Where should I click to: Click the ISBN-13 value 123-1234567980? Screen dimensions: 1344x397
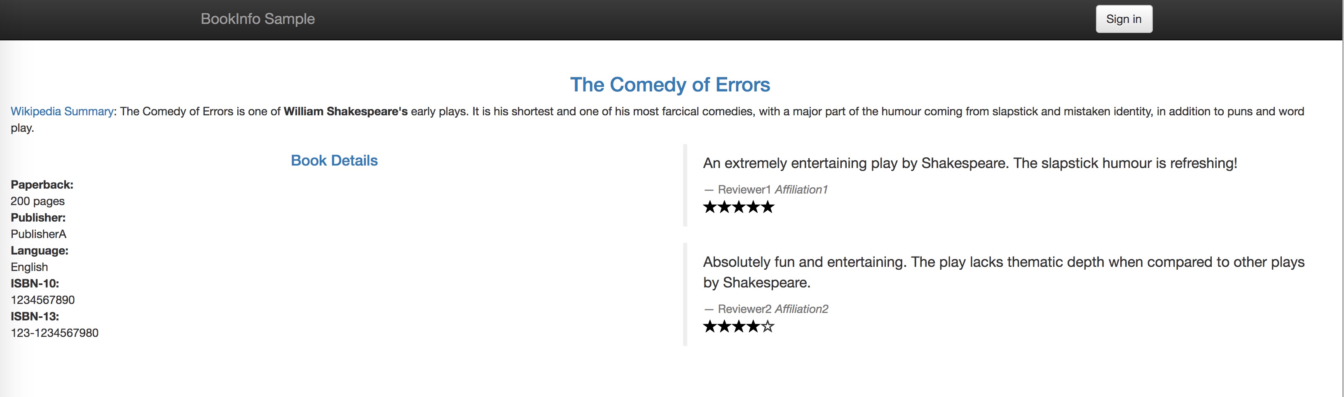[x=55, y=333]
